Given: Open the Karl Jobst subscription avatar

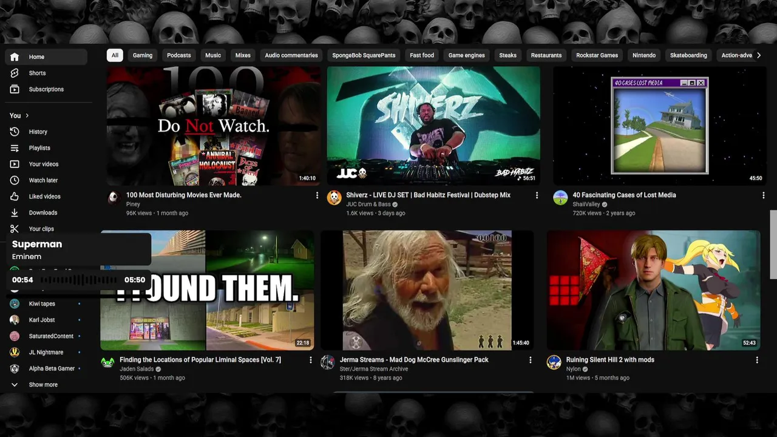Looking at the screenshot, I should (15, 320).
